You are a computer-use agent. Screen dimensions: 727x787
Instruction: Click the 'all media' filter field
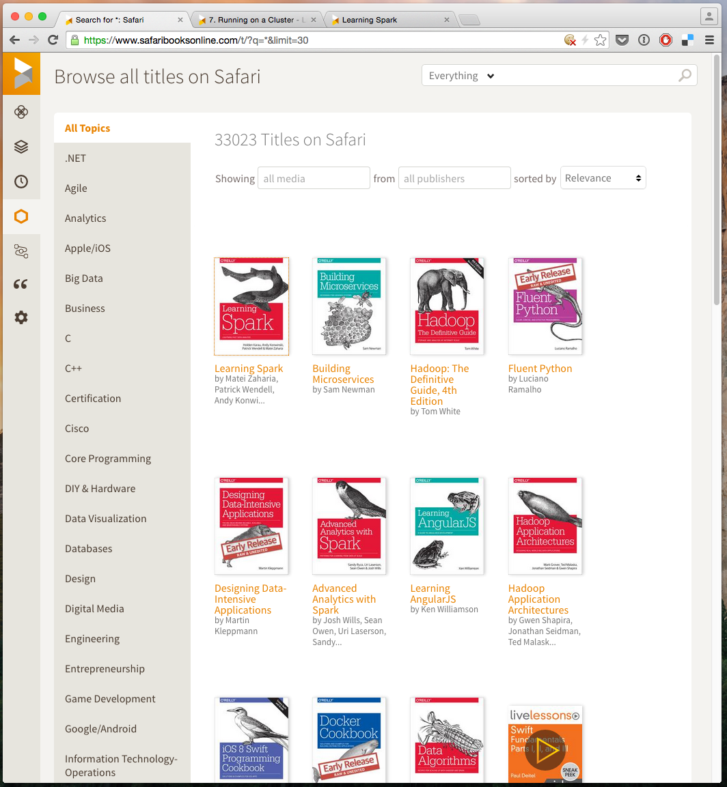coord(314,178)
